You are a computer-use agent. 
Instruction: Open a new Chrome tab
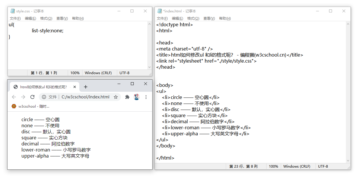click(86, 87)
